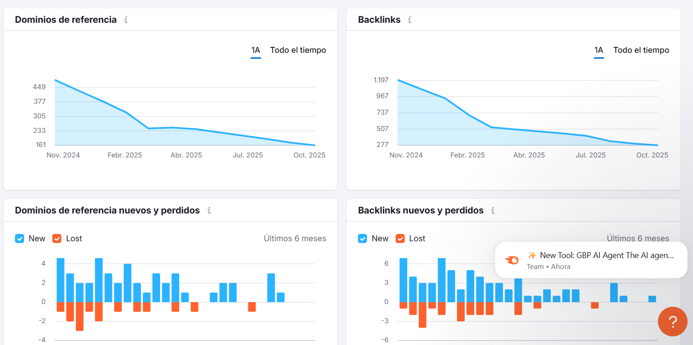693x345 pixels.
Task: Select 1A tab in Backlinks panel
Action: tap(598, 50)
